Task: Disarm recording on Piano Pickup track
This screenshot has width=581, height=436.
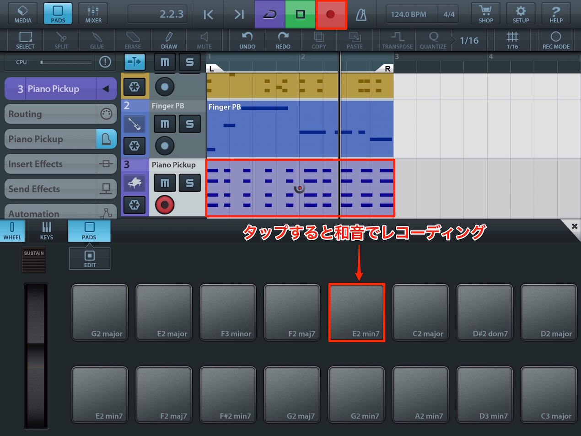Action: click(x=165, y=205)
